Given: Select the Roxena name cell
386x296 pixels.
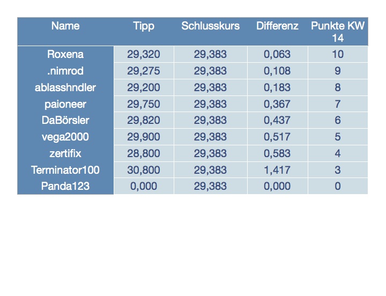Looking at the screenshot, I should coord(65,54).
